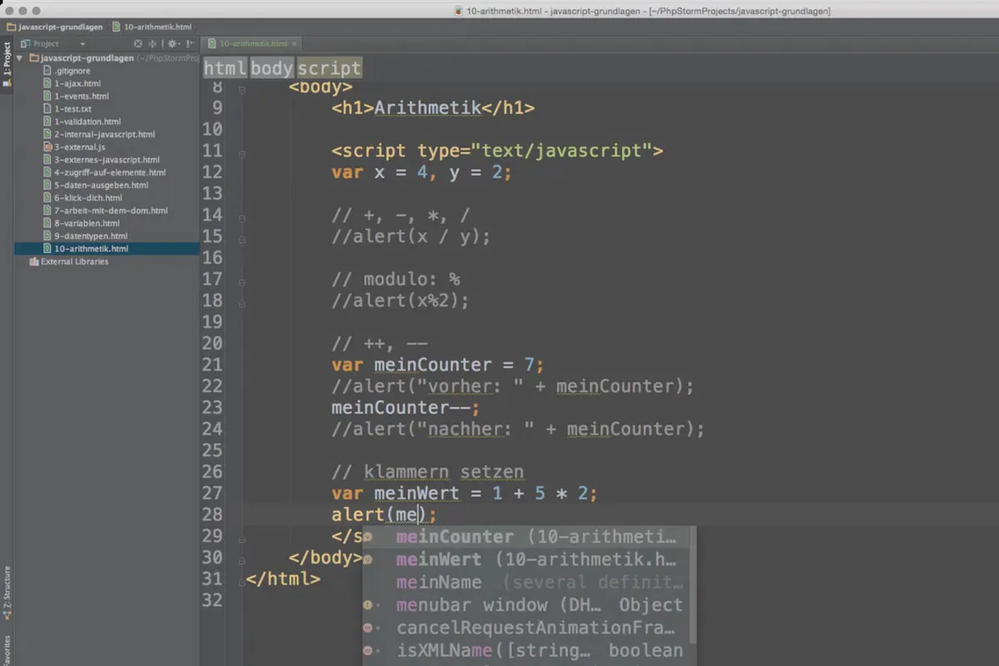
Task: Open 9-datentypen.html in the tree
Action: click(91, 236)
